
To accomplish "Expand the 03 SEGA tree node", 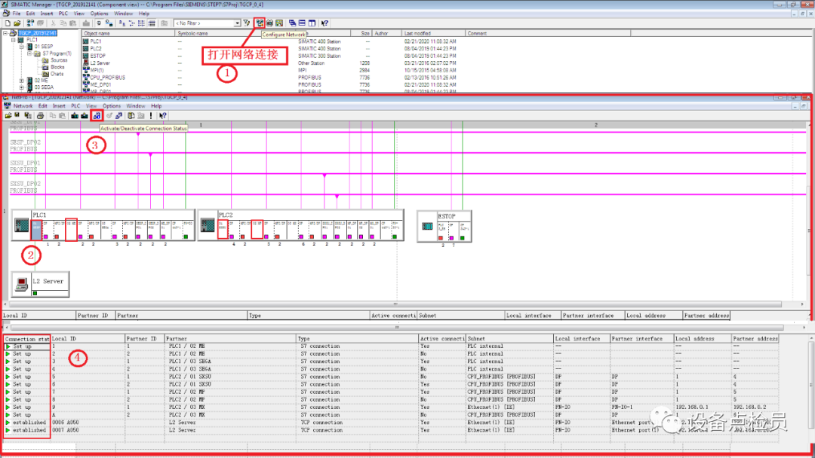I will coord(22,87).
